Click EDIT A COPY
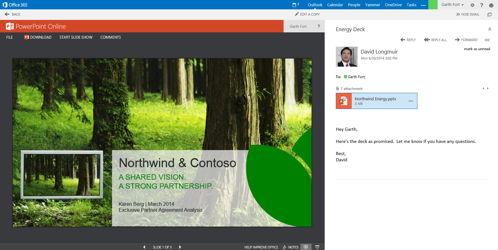Screen dimensions: 498x250 [307, 14]
